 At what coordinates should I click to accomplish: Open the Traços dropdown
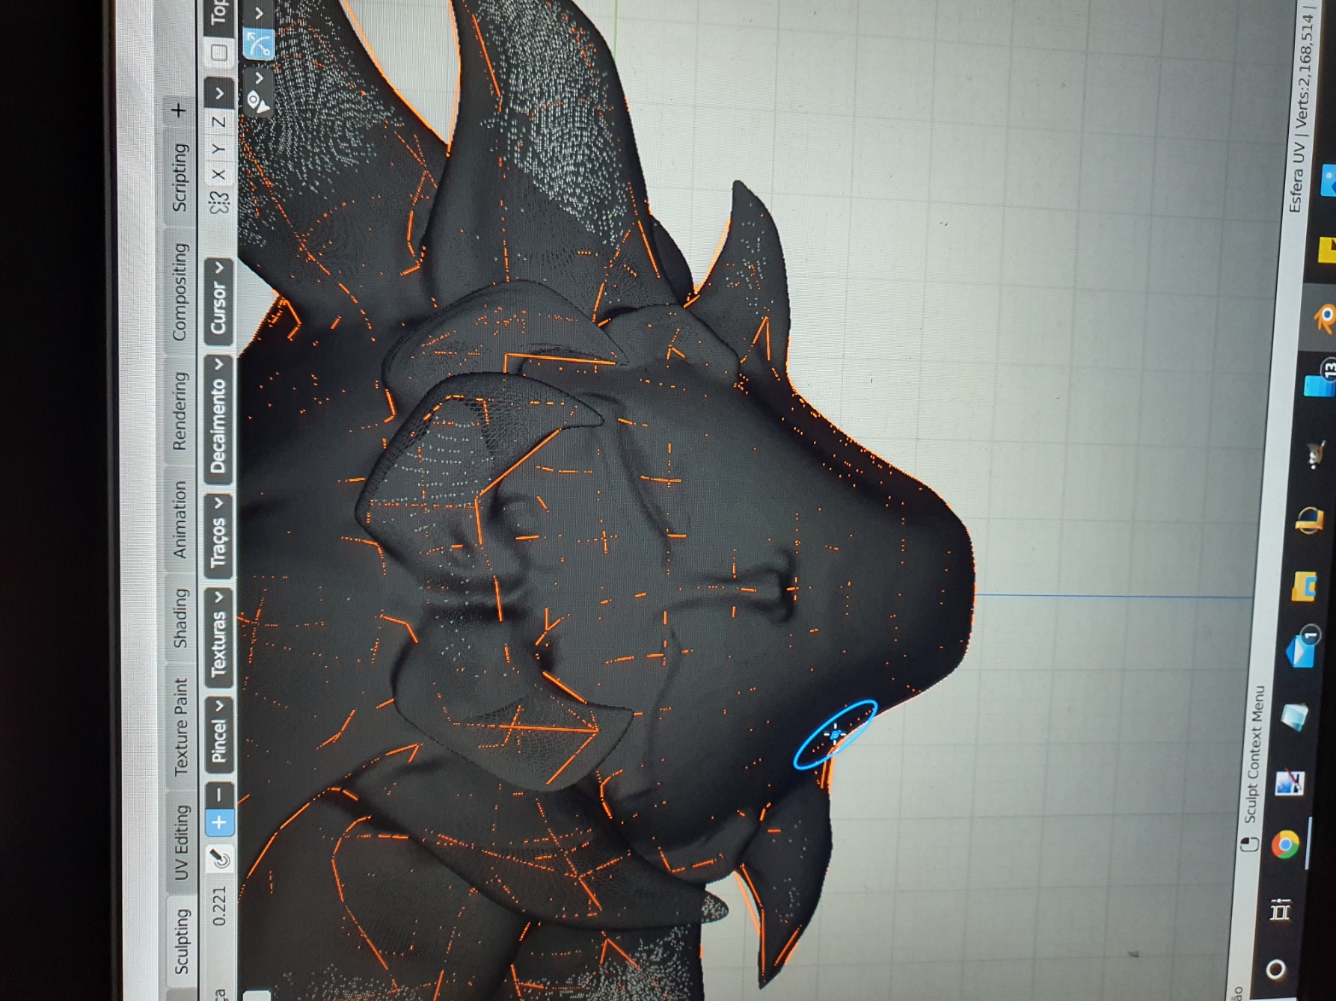tap(218, 536)
